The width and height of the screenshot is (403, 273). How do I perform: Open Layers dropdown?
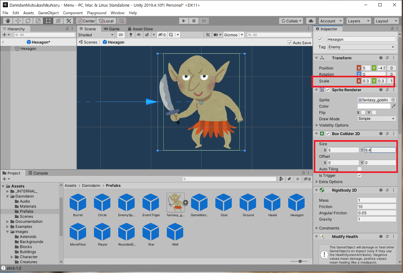359,21
